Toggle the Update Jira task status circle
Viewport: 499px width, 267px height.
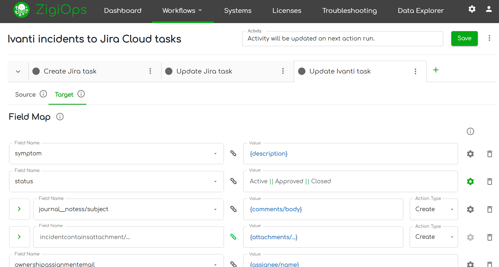pos(169,71)
